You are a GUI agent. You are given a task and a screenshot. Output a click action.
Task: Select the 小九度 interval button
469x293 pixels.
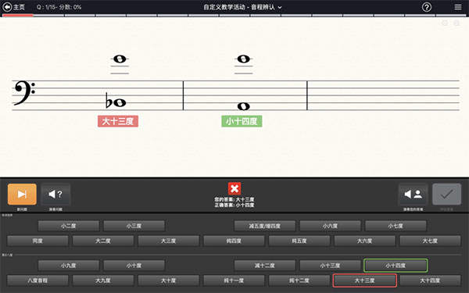click(69, 266)
